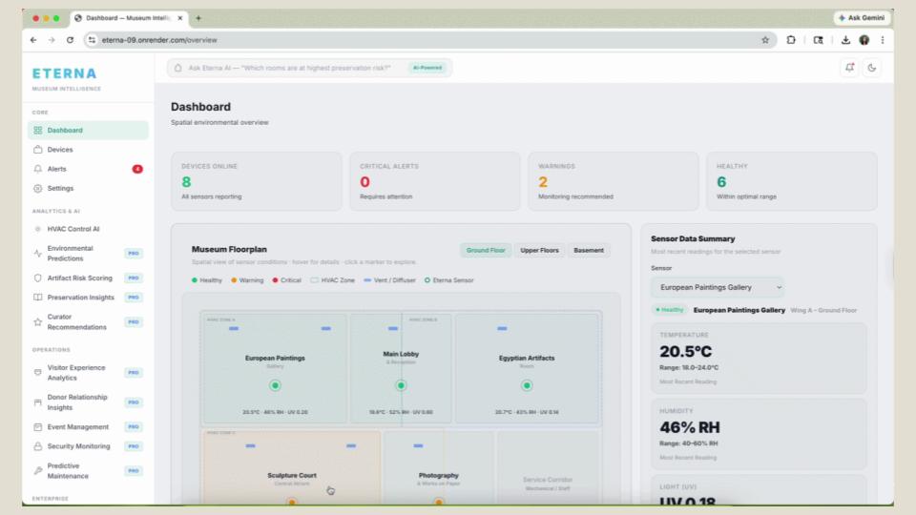Open browser extensions puzzle icon
The width and height of the screenshot is (916, 515).
(x=791, y=40)
